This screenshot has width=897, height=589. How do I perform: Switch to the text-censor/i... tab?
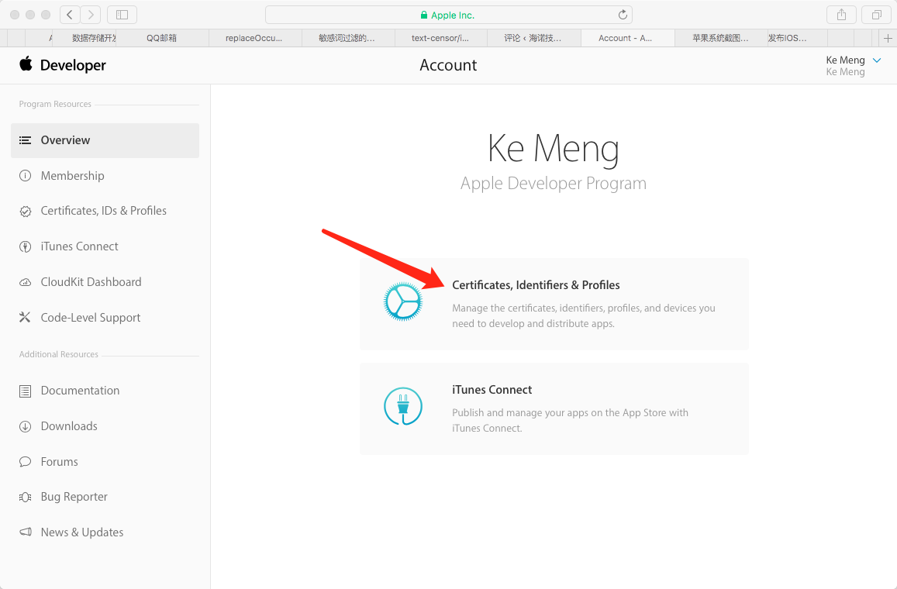point(440,38)
